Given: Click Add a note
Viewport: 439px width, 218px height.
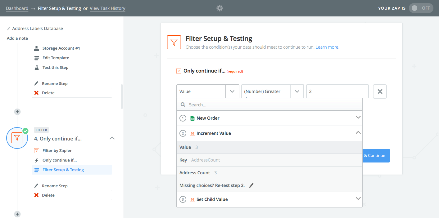Looking at the screenshot, I should [x=17, y=38].
